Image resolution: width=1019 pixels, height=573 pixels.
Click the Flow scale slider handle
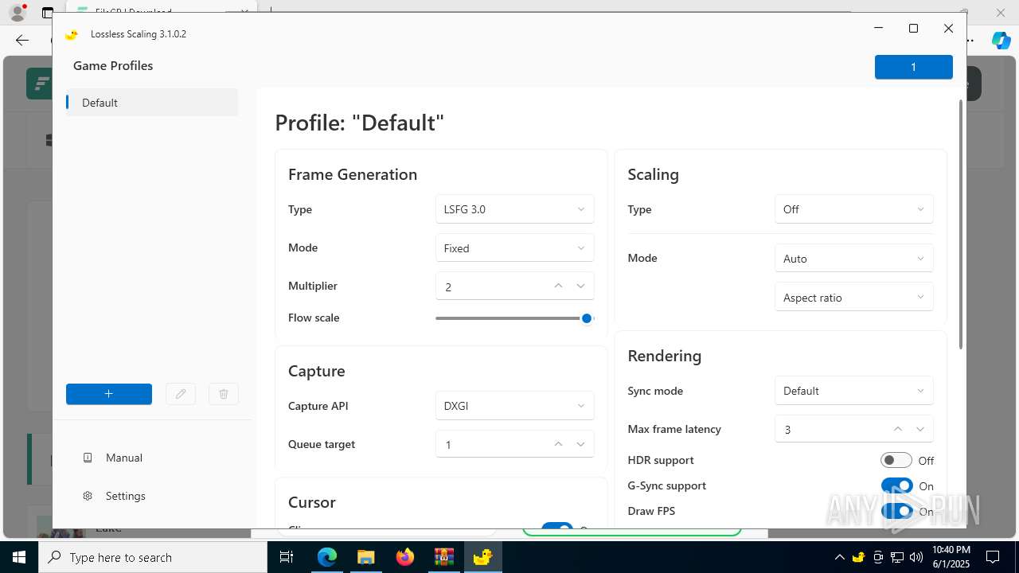(x=587, y=318)
